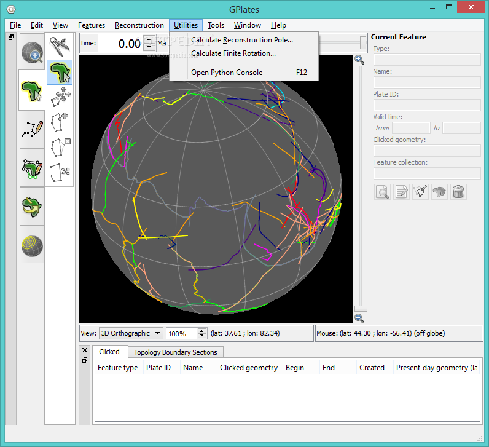Undock the bottom table panel

coord(85,360)
